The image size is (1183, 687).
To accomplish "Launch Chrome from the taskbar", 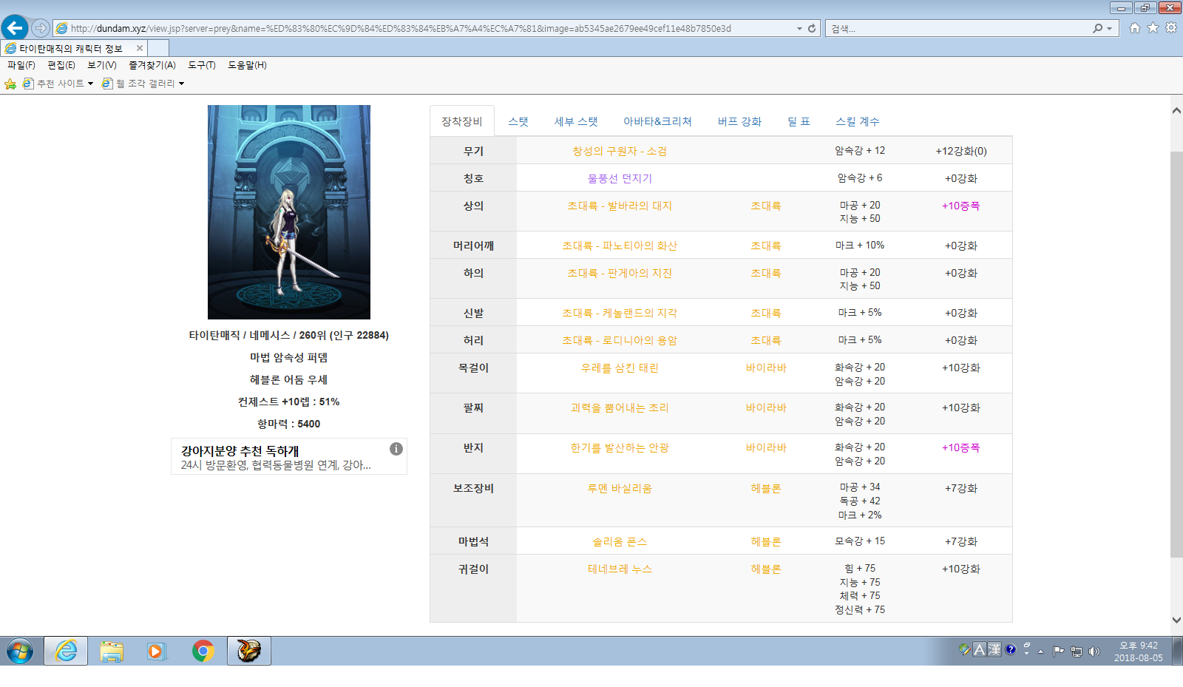I will pyautogui.click(x=203, y=651).
